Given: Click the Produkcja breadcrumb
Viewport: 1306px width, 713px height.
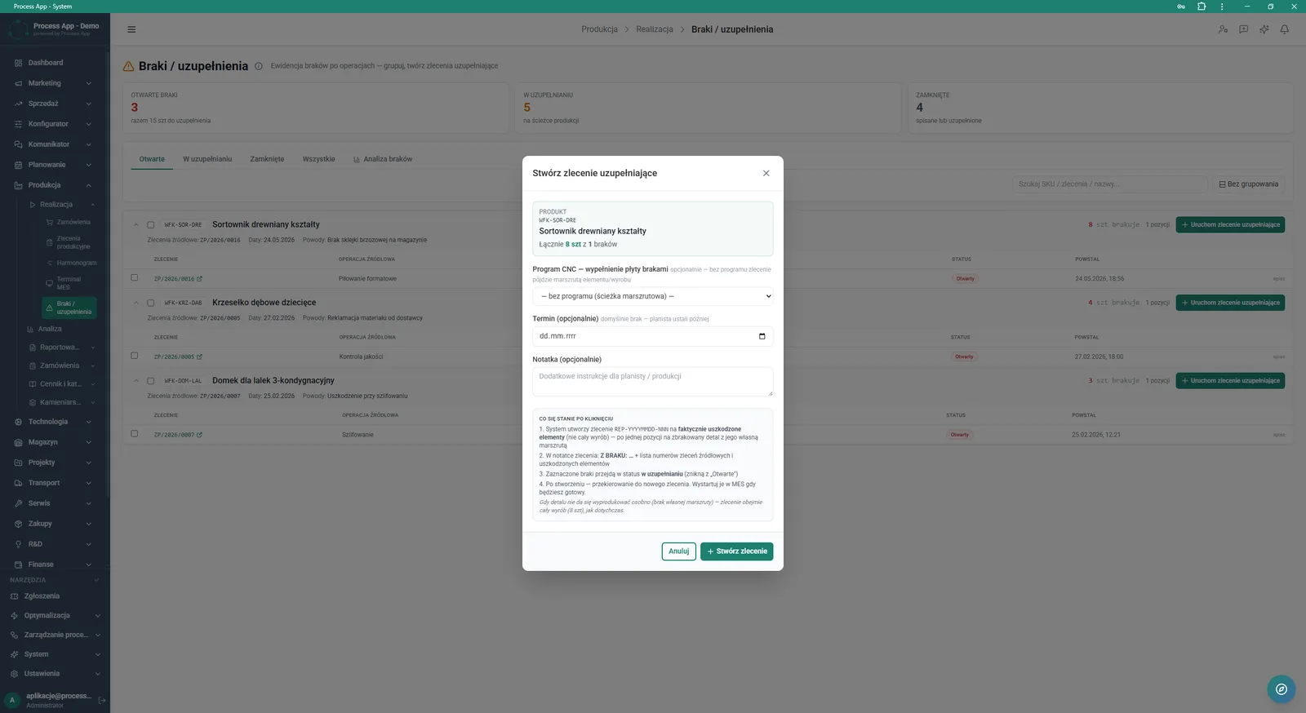Looking at the screenshot, I should point(599,29).
